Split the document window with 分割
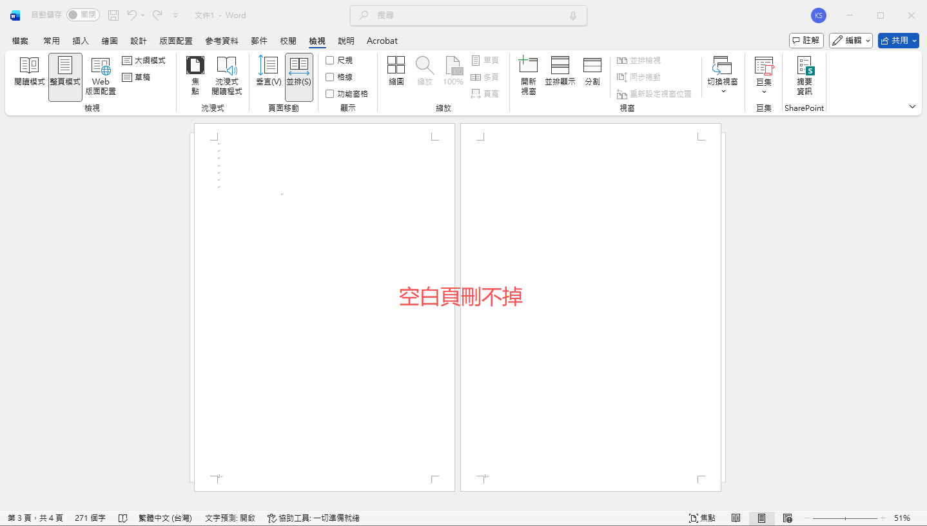 coord(592,71)
